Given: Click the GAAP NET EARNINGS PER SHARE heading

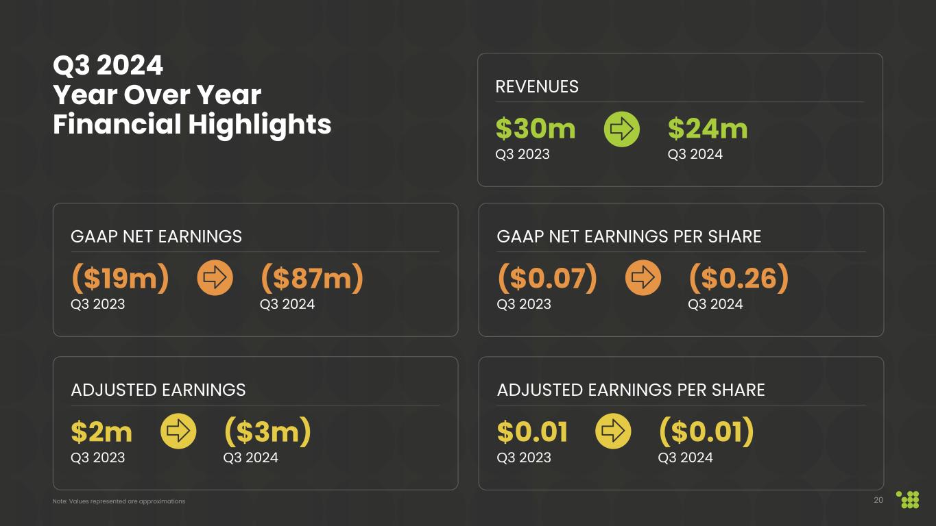Looking at the screenshot, I should (x=629, y=237).
